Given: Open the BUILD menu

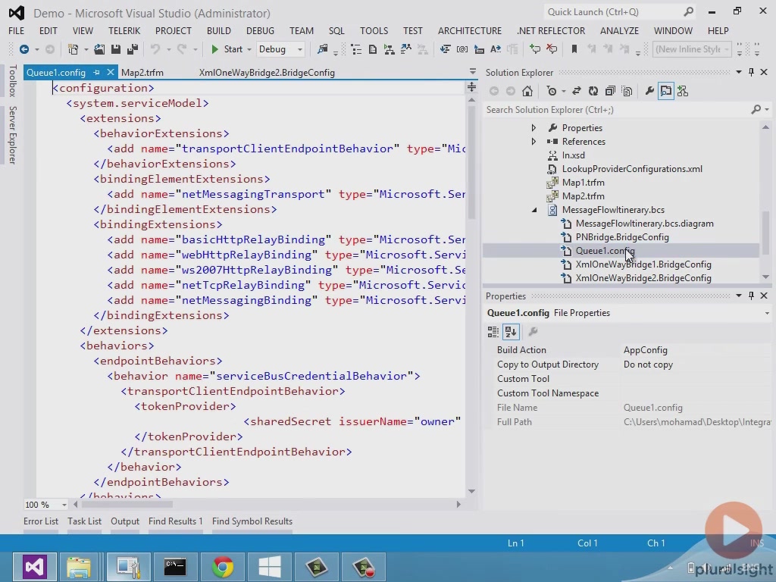Looking at the screenshot, I should pyautogui.click(x=219, y=30).
